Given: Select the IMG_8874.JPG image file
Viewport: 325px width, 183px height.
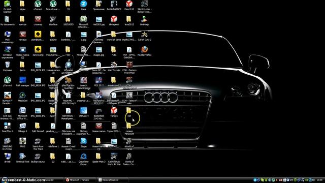Looking at the screenshot, I should pyautogui.click(x=38, y=67).
